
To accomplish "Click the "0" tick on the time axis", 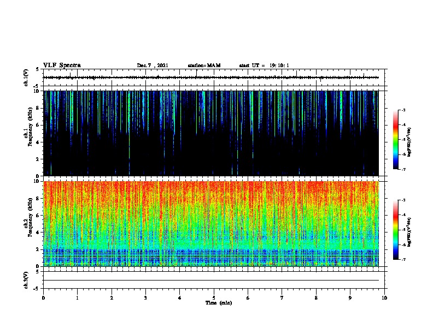I will pyautogui.click(x=43, y=298).
